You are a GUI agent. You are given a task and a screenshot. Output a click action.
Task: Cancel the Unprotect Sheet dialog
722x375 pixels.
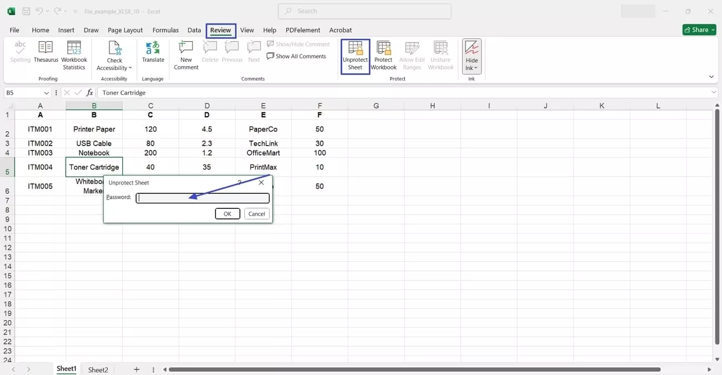(256, 213)
